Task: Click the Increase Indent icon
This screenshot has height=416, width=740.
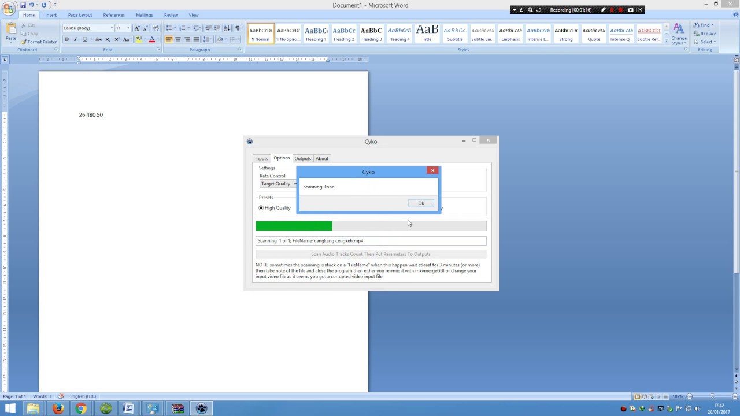Action: pos(217,28)
